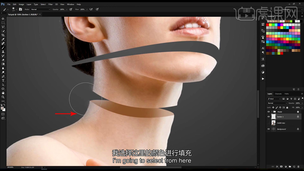
Task: Show the model copy layer
Action: (x=268, y=123)
